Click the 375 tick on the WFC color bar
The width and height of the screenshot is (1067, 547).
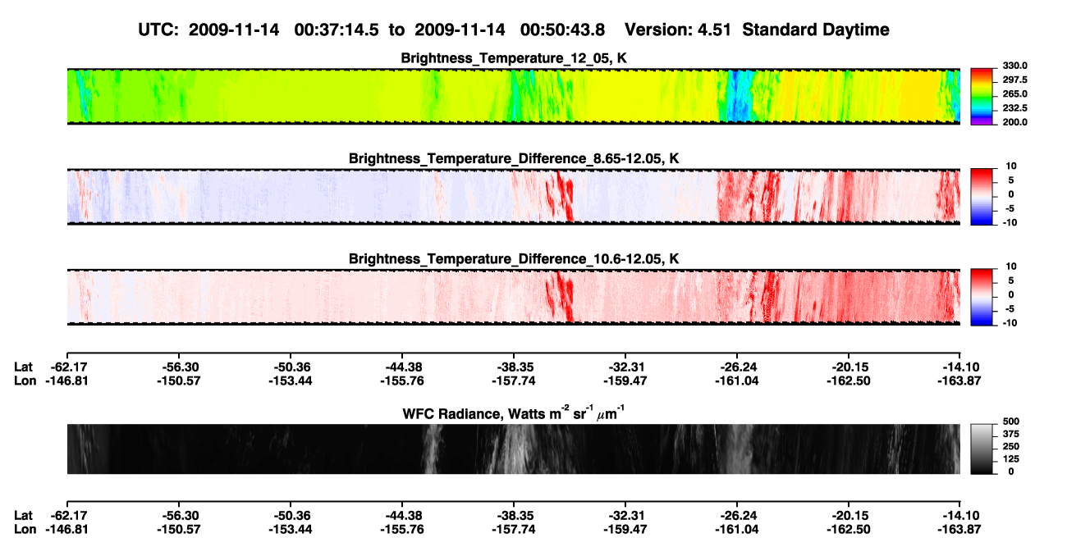pos(1011,434)
